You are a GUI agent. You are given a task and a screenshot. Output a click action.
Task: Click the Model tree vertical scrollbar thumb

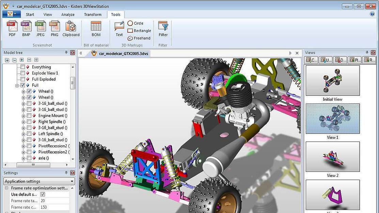tap(73, 83)
